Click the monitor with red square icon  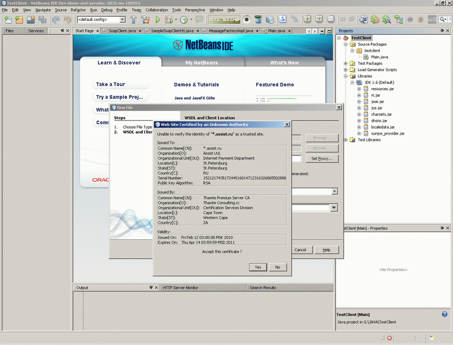pos(319,19)
